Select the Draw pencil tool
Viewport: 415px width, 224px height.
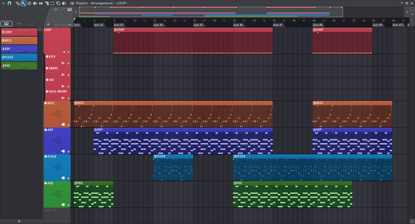click(18, 3)
